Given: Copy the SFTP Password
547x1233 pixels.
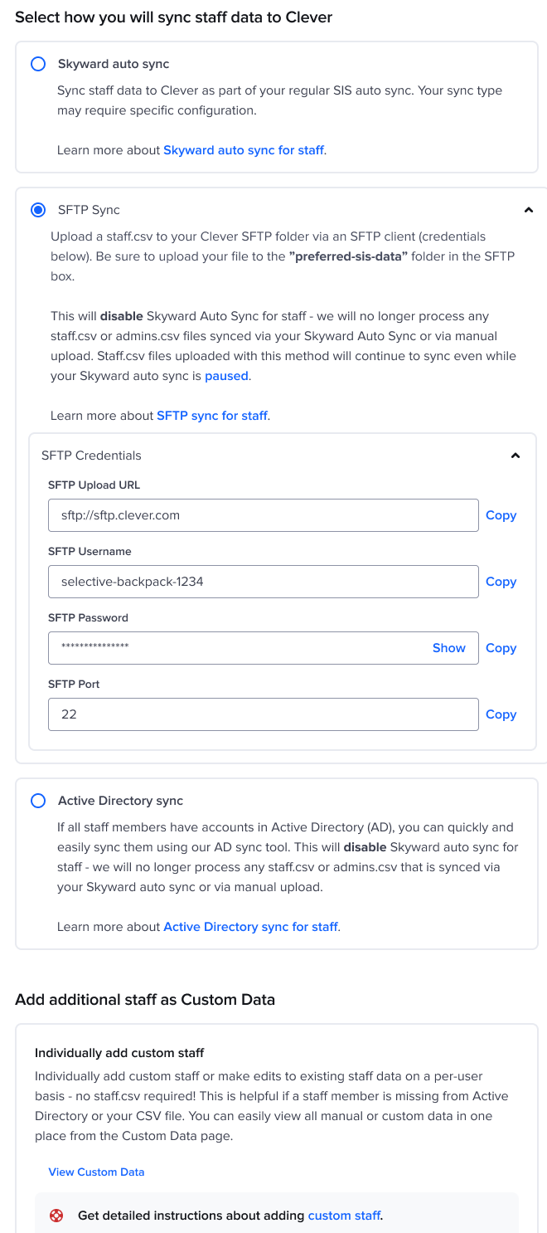Looking at the screenshot, I should coord(501,648).
